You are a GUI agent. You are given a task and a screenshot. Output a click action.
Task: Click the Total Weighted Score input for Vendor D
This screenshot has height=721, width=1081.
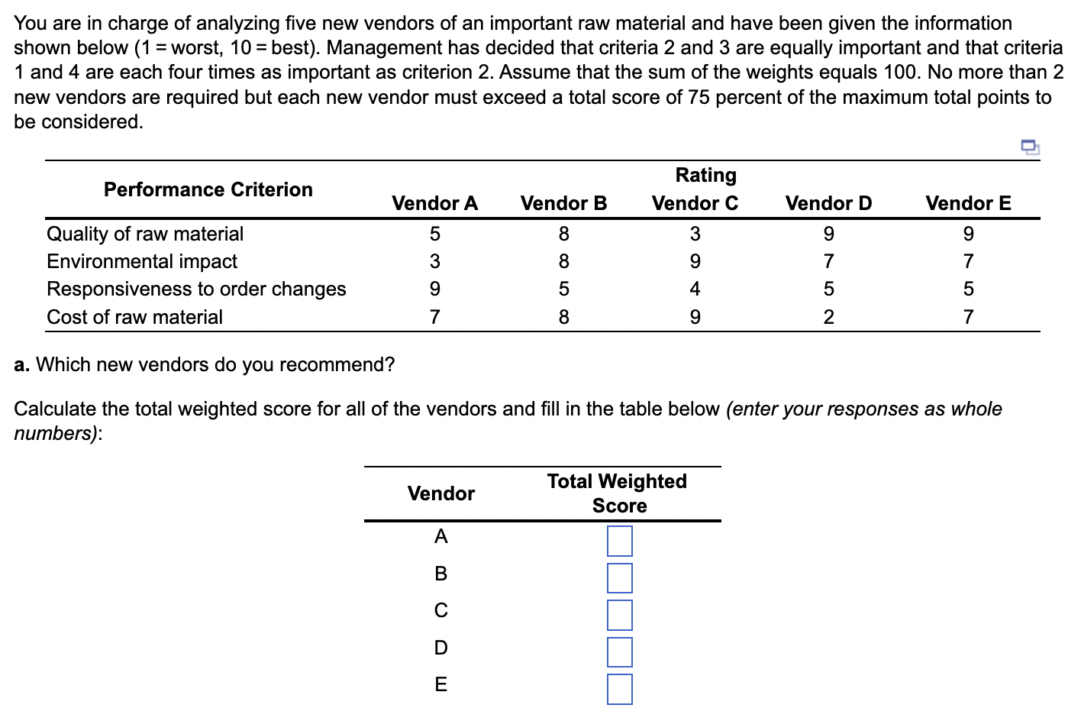pos(619,651)
